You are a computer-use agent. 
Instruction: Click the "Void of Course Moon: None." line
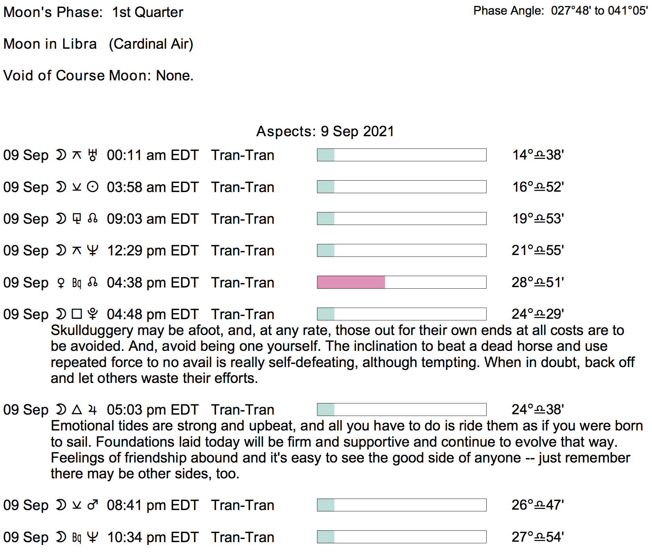[x=99, y=75]
